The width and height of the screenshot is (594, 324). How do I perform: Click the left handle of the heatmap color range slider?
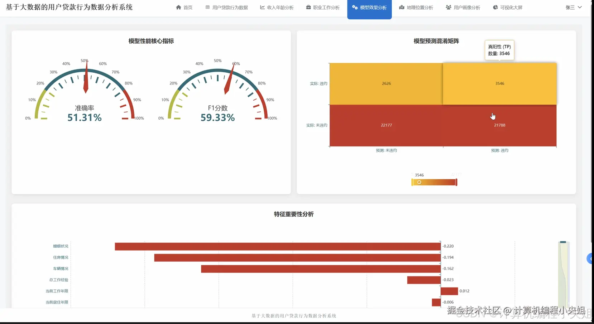coord(412,182)
